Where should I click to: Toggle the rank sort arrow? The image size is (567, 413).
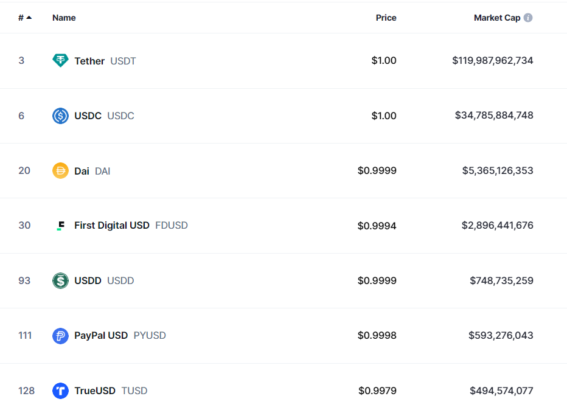coord(29,18)
